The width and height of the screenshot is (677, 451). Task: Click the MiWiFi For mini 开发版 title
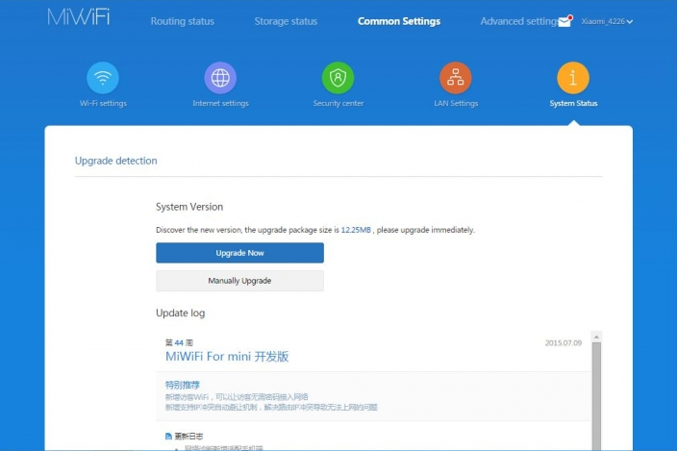pyautogui.click(x=227, y=357)
